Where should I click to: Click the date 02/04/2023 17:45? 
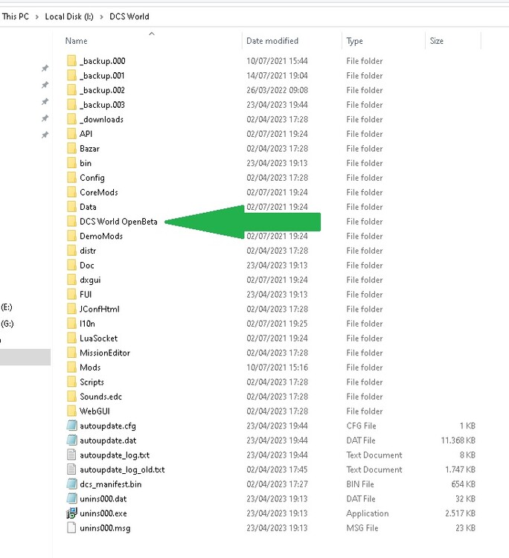pos(278,469)
